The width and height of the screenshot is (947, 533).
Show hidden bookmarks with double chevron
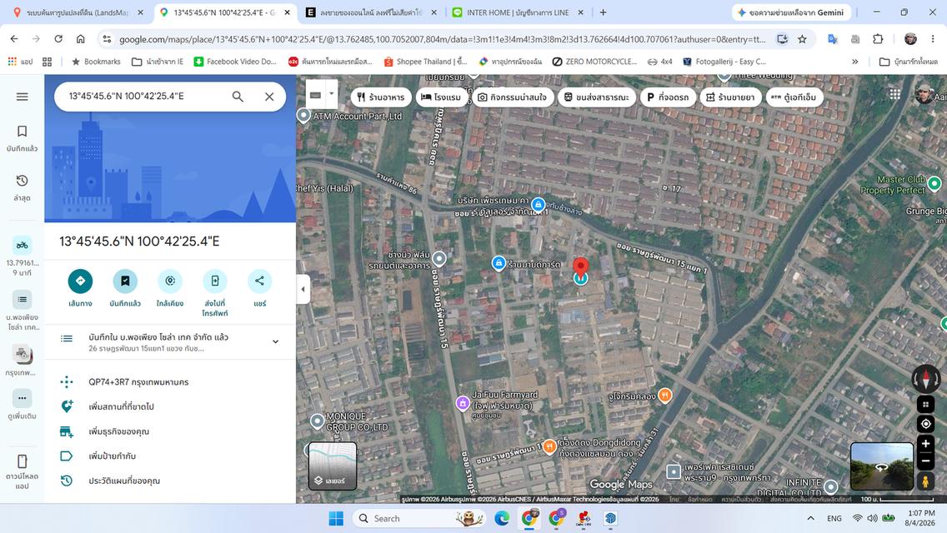tap(855, 62)
